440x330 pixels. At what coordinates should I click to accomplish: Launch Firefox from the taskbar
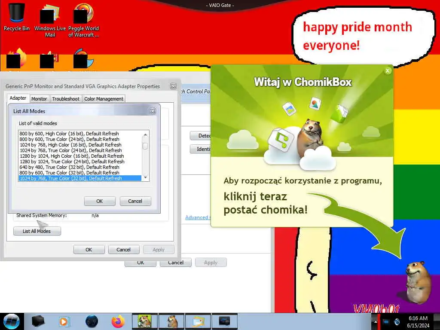(x=118, y=321)
